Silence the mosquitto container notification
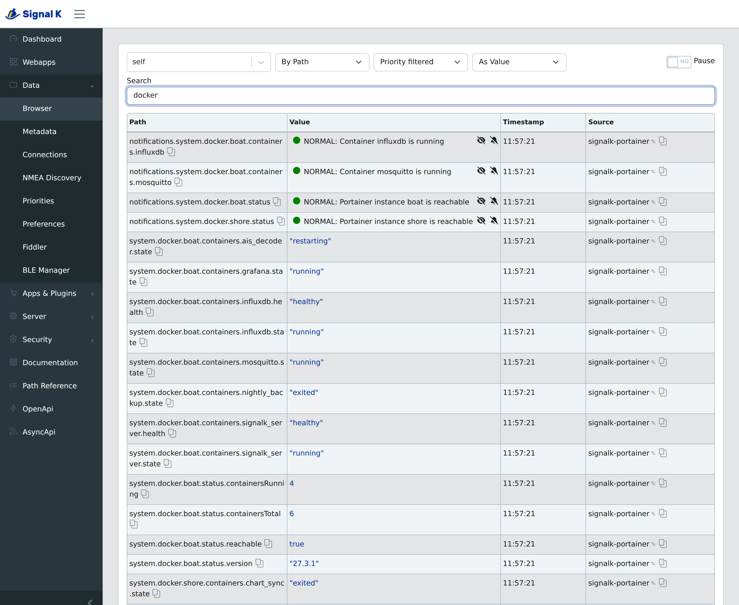Viewport: 739px width, 605px height. point(494,171)
